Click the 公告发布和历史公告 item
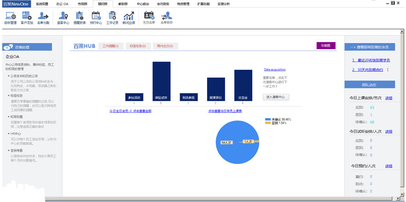This screenshot has width=406, height=202. point(24,76)
